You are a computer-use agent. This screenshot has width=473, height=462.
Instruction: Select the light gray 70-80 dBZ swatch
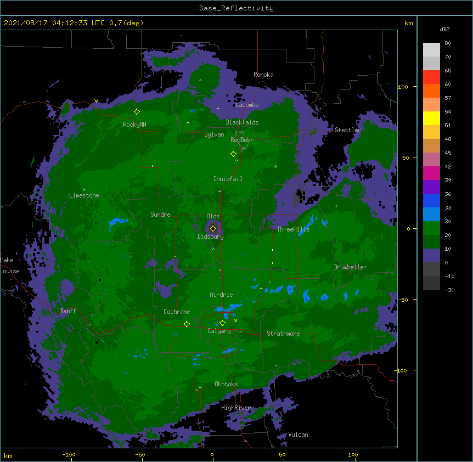point(431,50)
